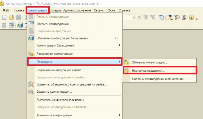
Task: Choose Загрузить конфигурацию из файлов...
Action: click(75, 107)
